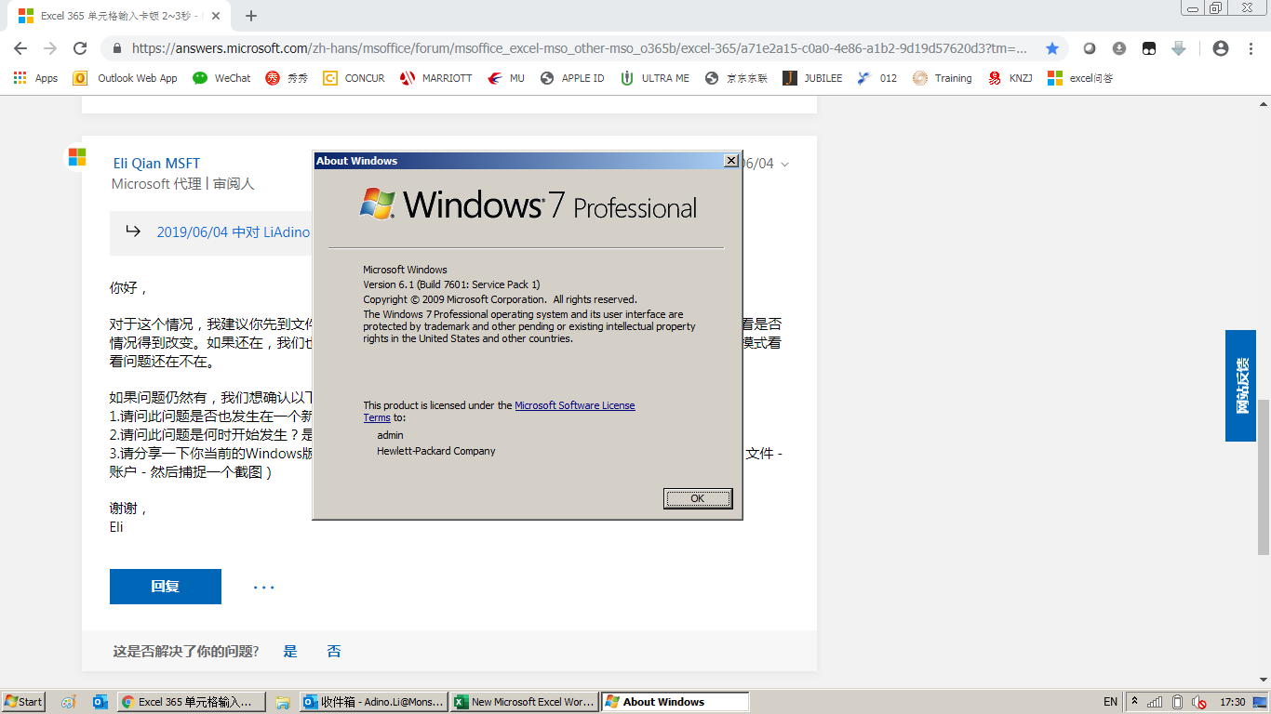Answer 否 to did this solve your problem

(334, 651)
